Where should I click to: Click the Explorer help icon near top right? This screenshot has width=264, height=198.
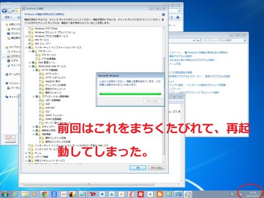coord(178,18)
